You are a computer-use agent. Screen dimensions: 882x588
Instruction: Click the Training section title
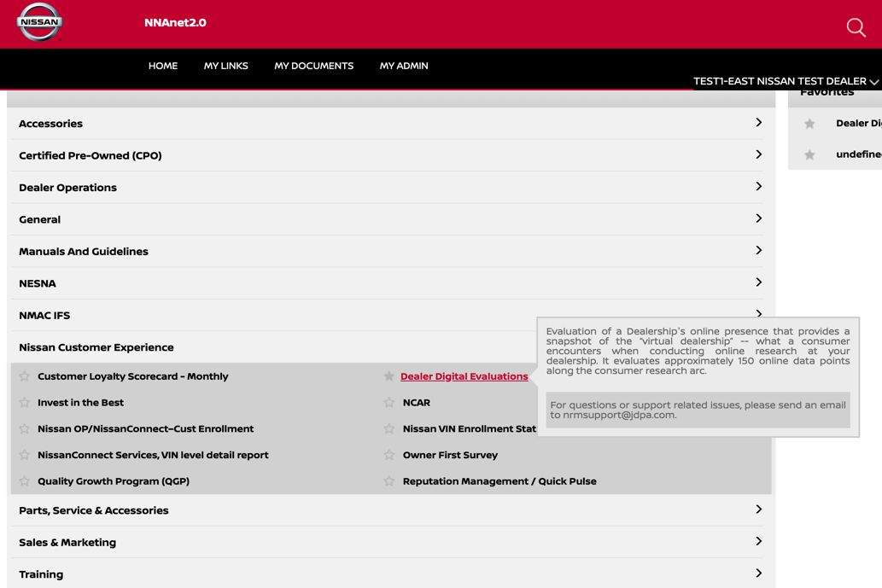coord(41,574)
